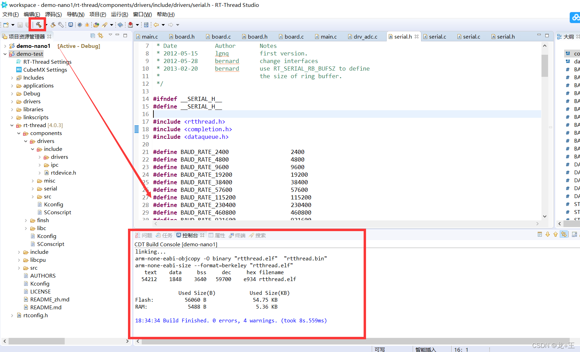Click the New project toolbar icon
The image size is (580, 352).
[6, 25]
